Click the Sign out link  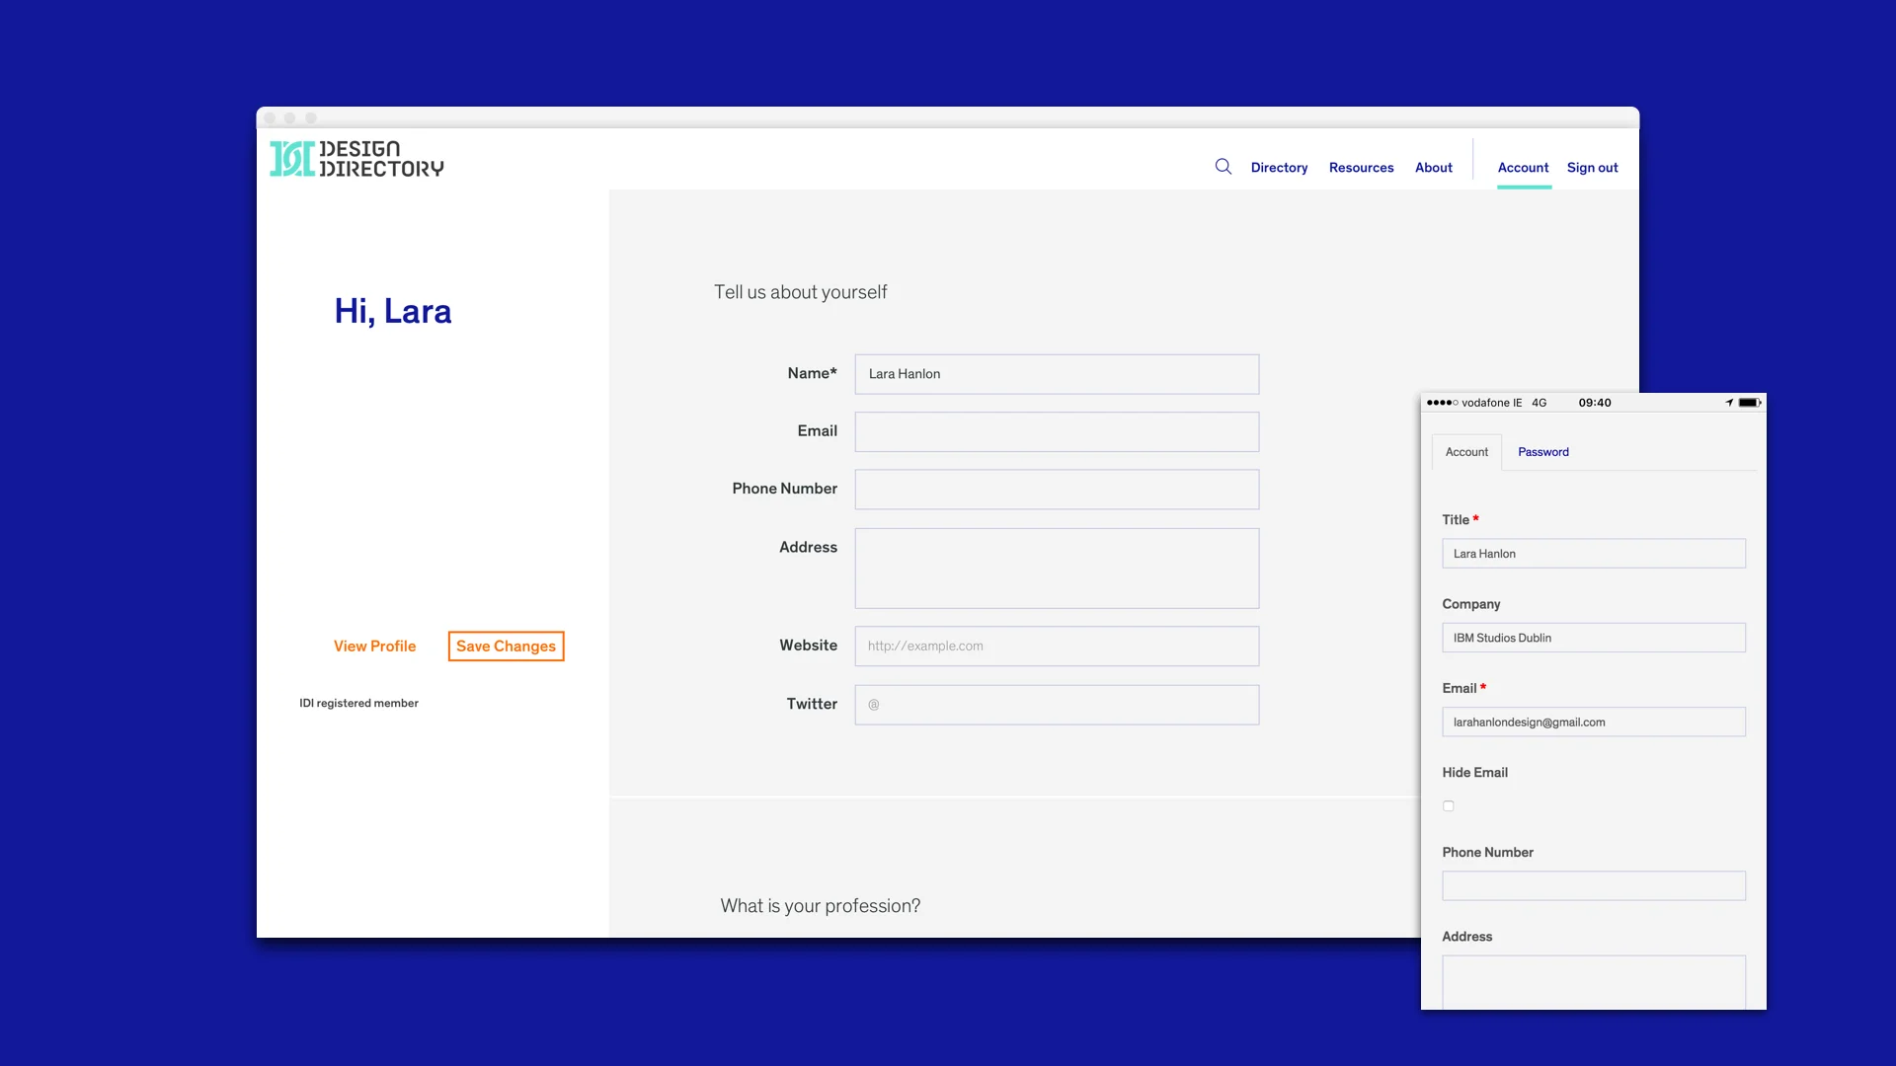pos(1592,168)
